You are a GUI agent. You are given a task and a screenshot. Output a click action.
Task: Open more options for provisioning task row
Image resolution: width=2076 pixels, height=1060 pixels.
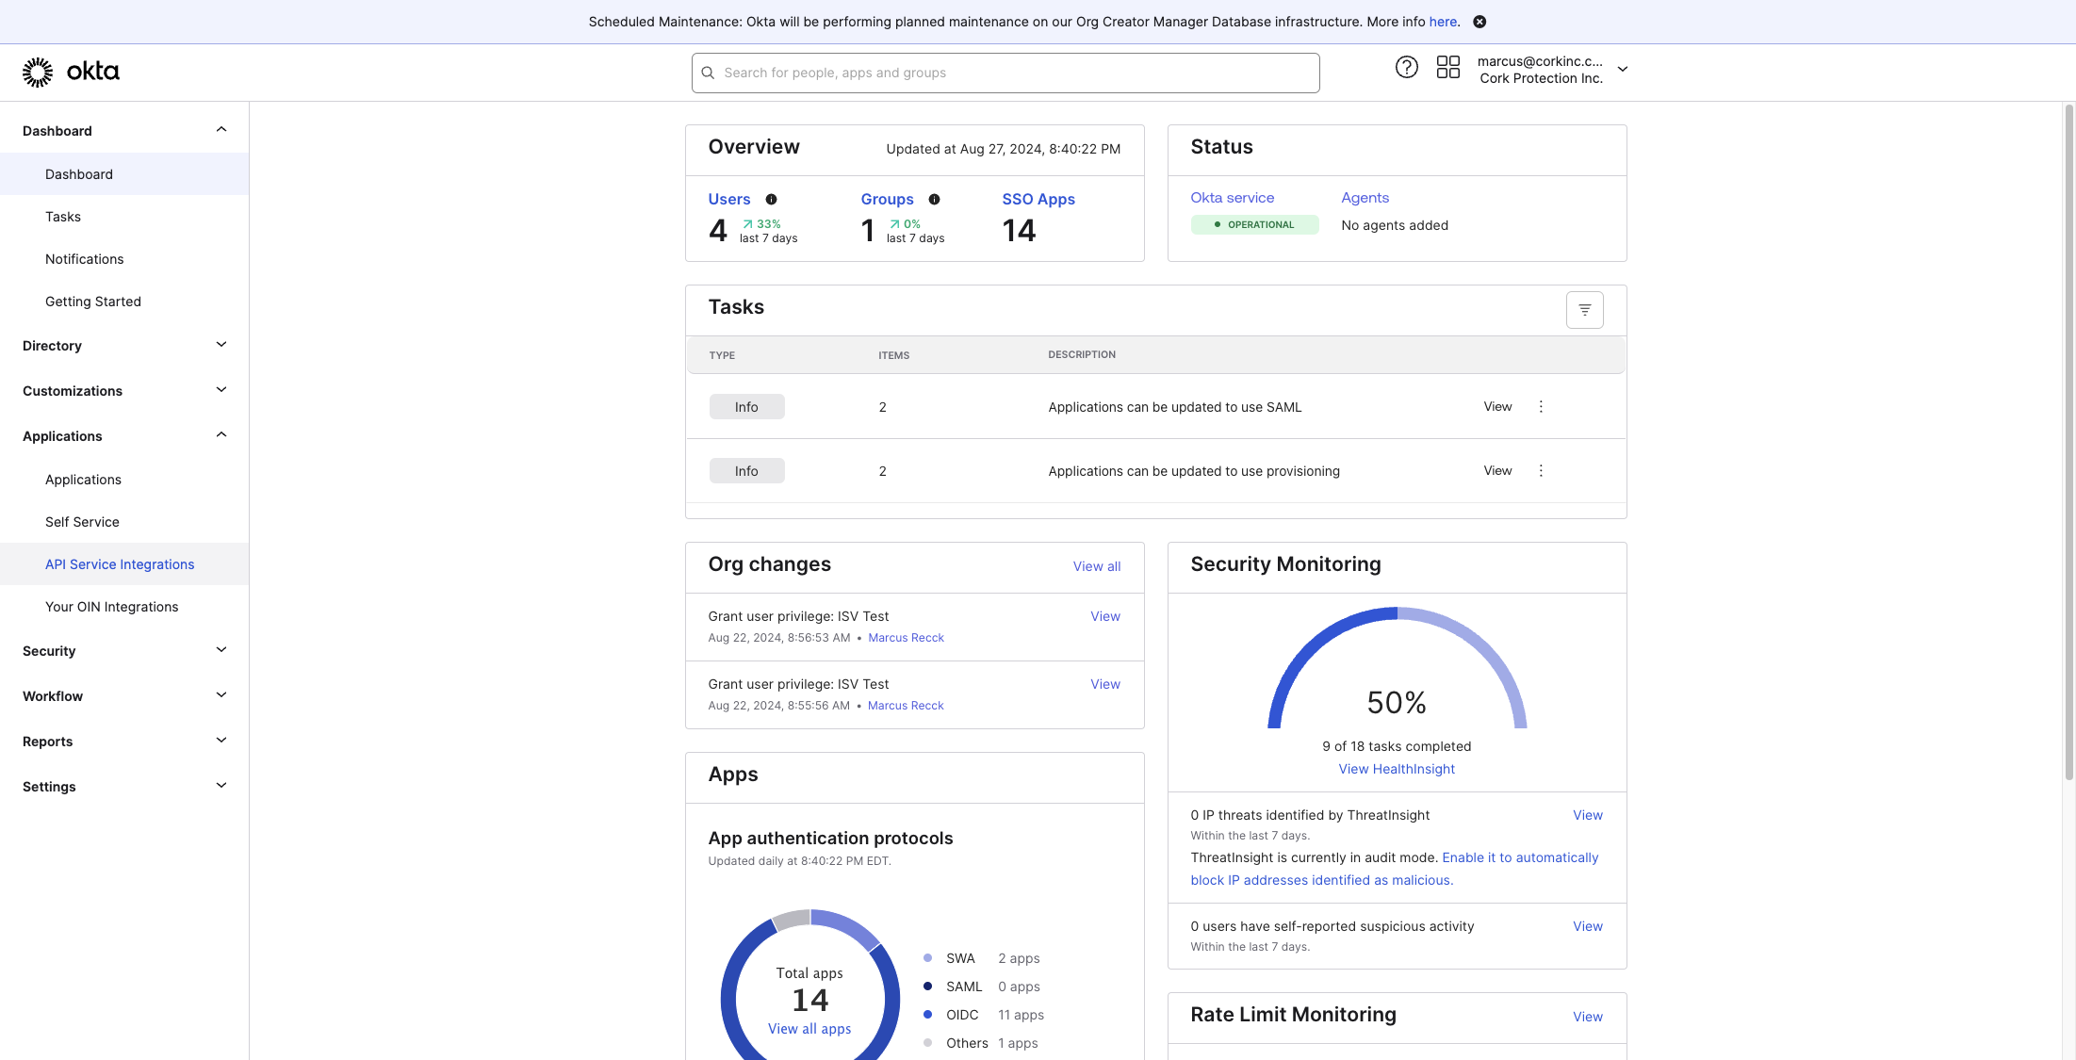tap(1541, 470)
